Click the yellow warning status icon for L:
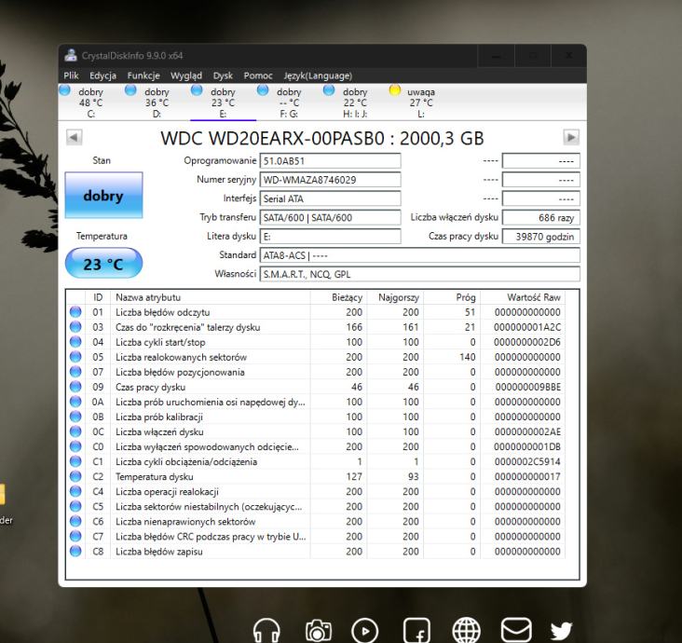682x643 pixels. click(395, 90)
